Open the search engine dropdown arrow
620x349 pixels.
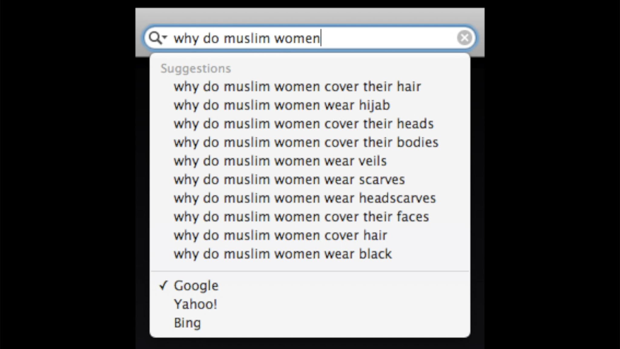(165, 37)
